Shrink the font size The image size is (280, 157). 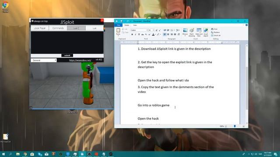click(x=160, y=30)
